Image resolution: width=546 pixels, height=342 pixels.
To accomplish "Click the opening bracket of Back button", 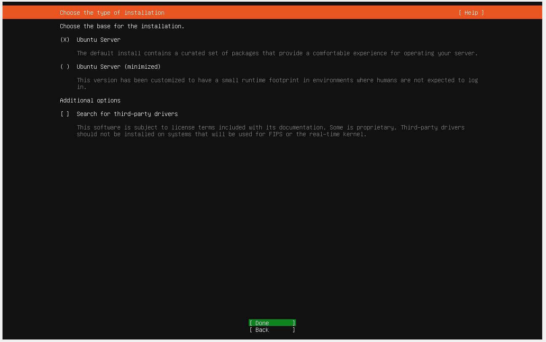I will 251,330.
